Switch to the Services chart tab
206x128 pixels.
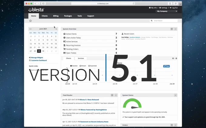point(81,58)
